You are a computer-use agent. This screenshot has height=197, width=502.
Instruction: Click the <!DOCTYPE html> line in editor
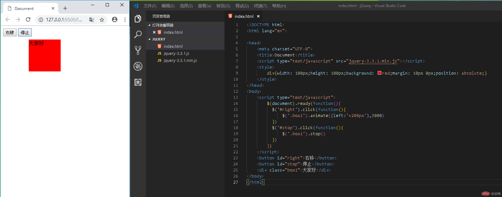pyautogui.click(x=265, y=25)
